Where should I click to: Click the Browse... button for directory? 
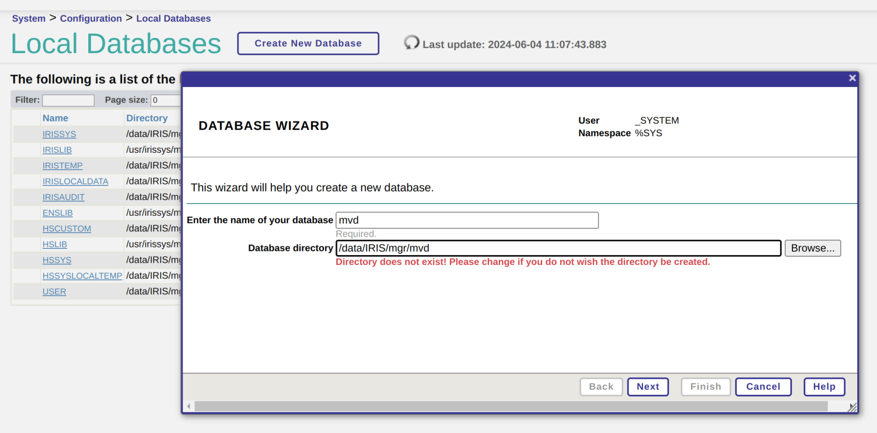pyautogui.click(x=812, y=248)
